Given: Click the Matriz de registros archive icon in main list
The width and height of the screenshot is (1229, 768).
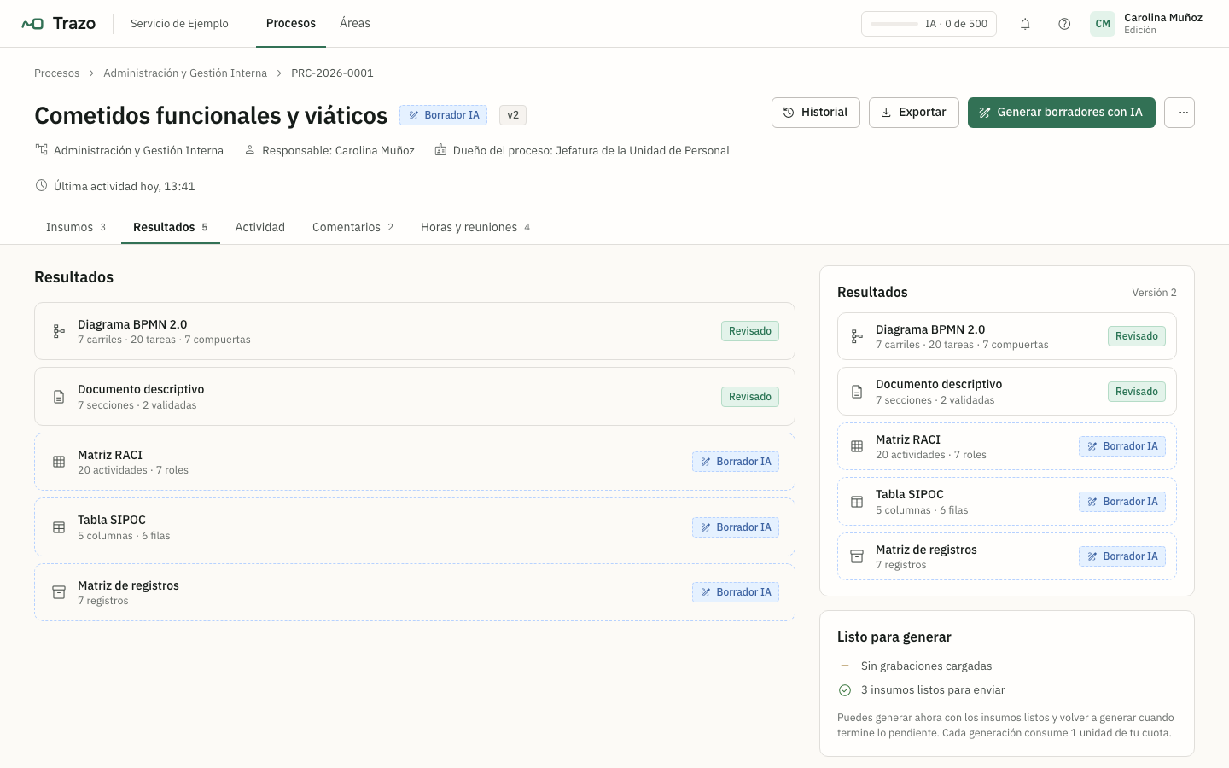Looking at the screenshot, I should click(59, 592).
